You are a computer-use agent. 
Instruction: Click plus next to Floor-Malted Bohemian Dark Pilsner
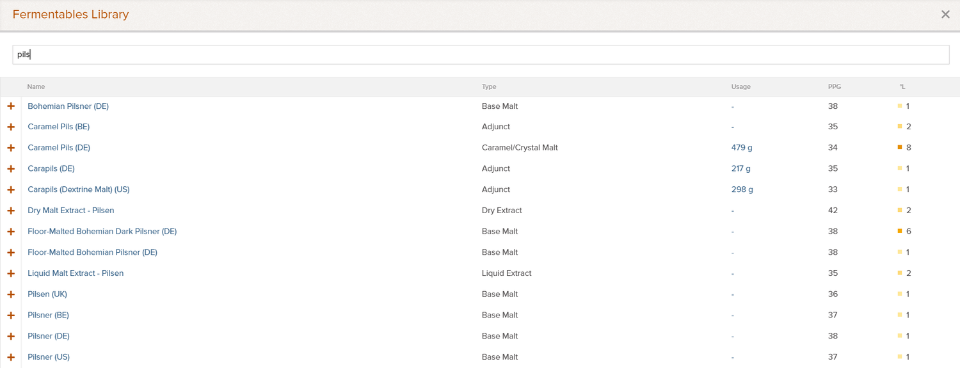[x=11, y=232]
